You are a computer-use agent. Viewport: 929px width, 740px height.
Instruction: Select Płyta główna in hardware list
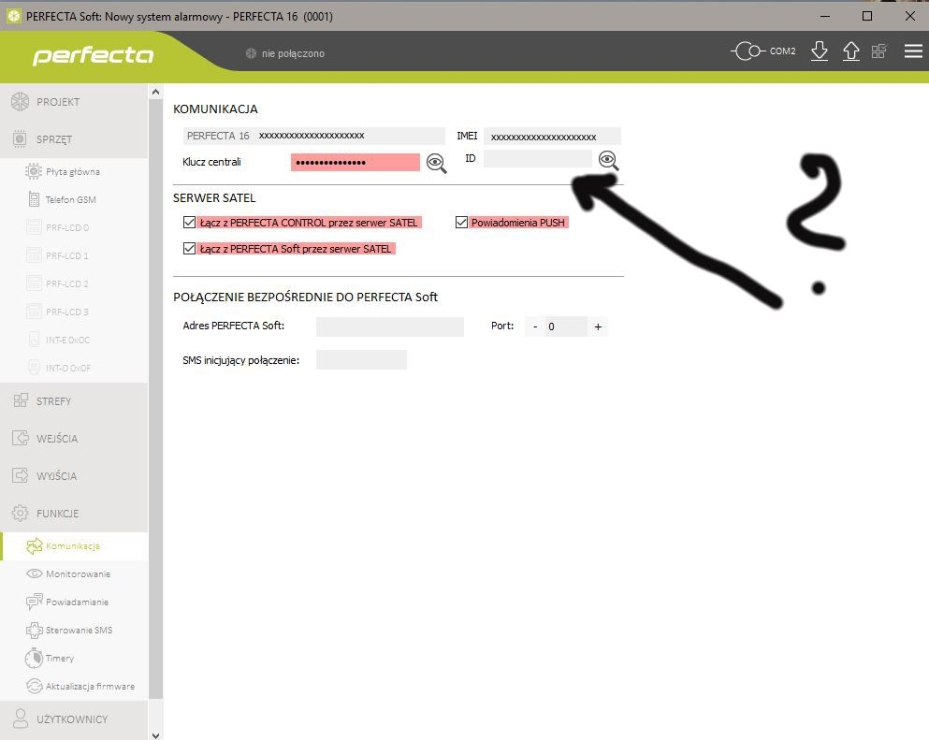pyautogui.click(x=74, y=172)
